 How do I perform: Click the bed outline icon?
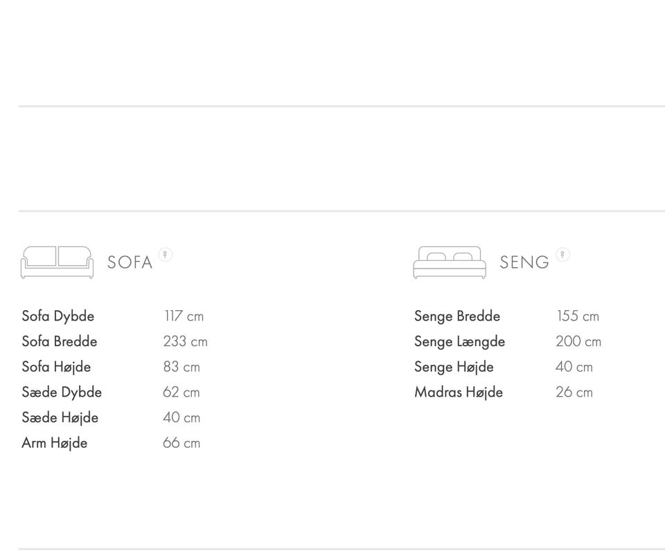pyautogui.click(x=449, y=262)
